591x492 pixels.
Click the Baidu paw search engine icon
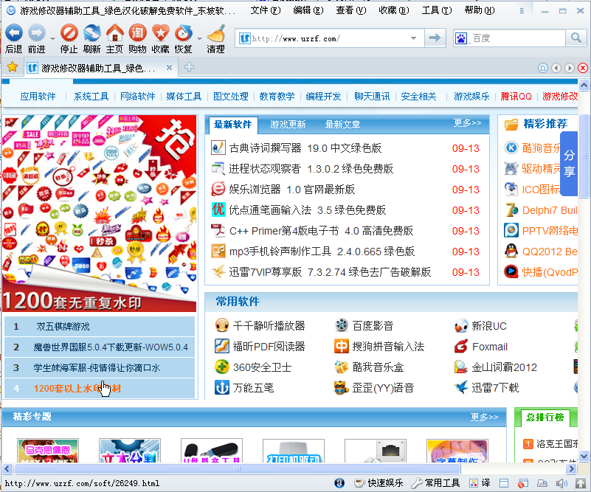[461, 38]
